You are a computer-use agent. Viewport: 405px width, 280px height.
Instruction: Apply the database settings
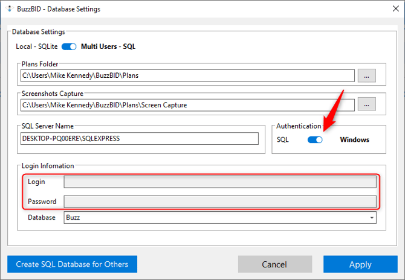(x=360, y=264)
